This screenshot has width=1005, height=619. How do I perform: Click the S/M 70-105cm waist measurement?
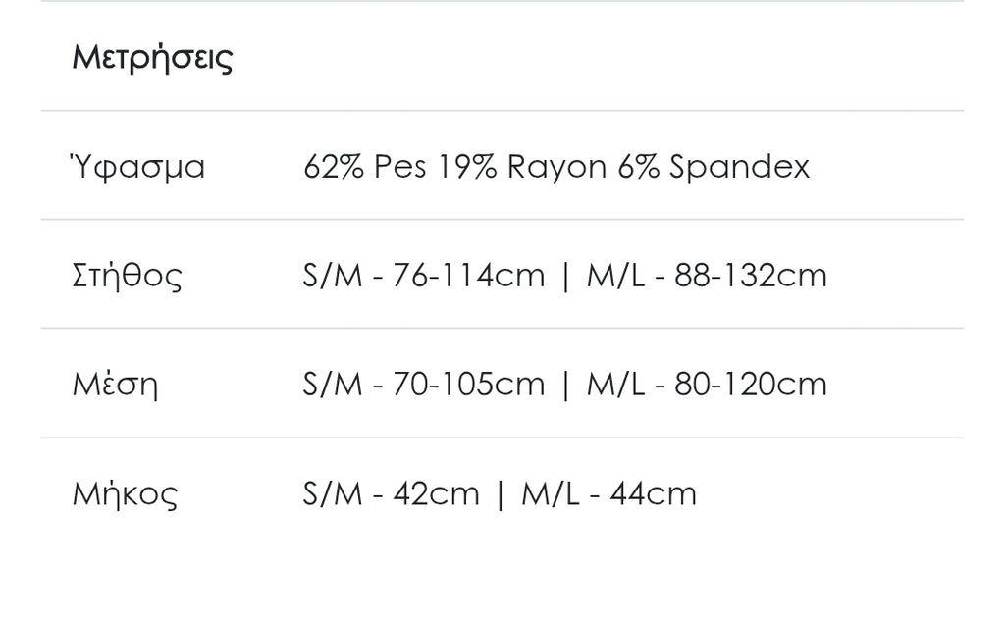pos(423,384)
